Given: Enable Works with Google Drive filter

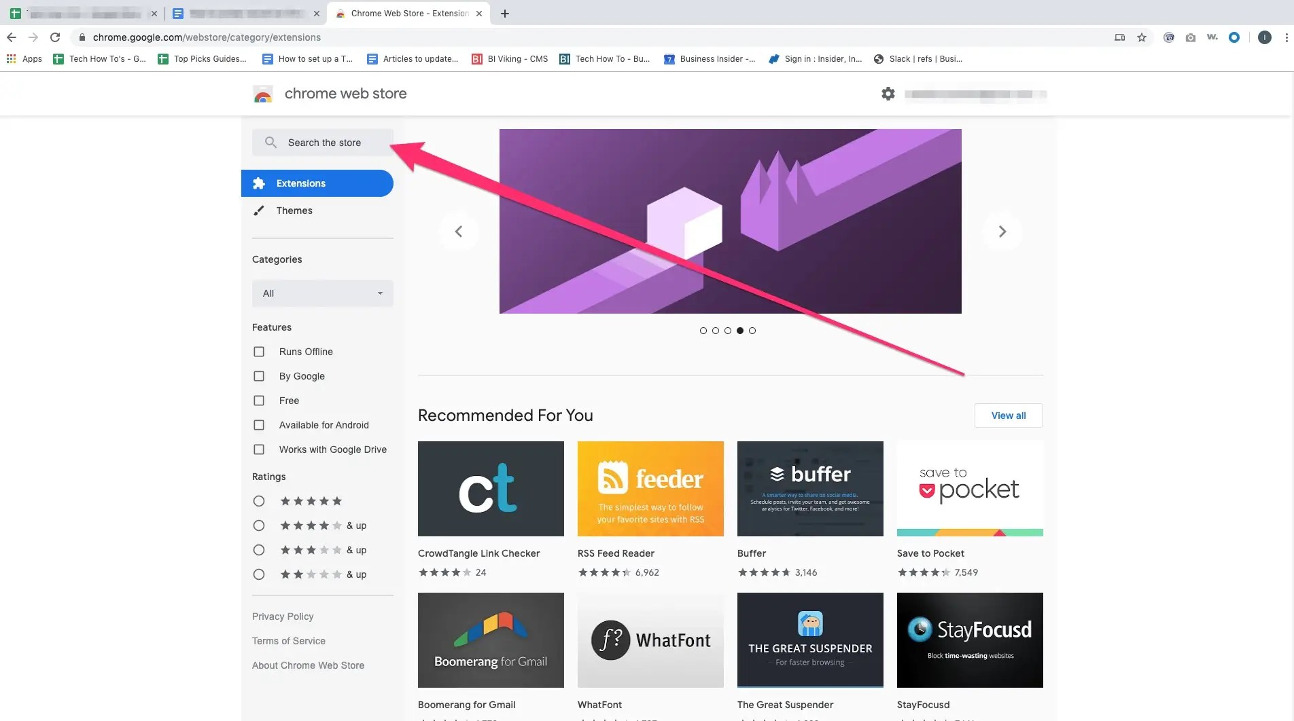Looking at the screenshot, I should [259, 449].
